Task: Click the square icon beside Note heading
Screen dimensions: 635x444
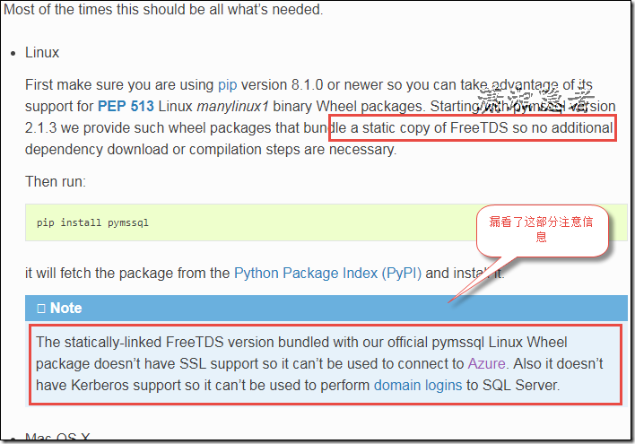Action: [41, 308]
